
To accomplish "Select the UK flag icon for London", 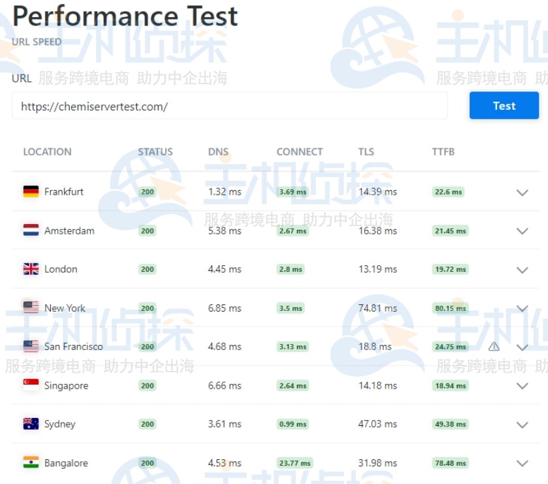I will click(x=29, y=269).
